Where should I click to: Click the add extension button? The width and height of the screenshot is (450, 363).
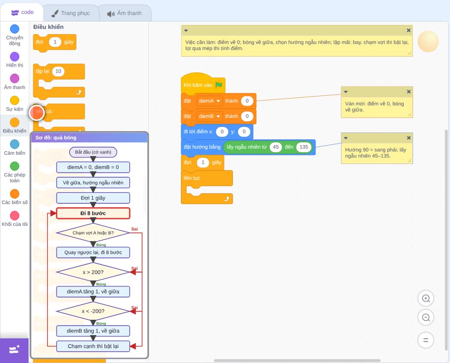(14, 350)
